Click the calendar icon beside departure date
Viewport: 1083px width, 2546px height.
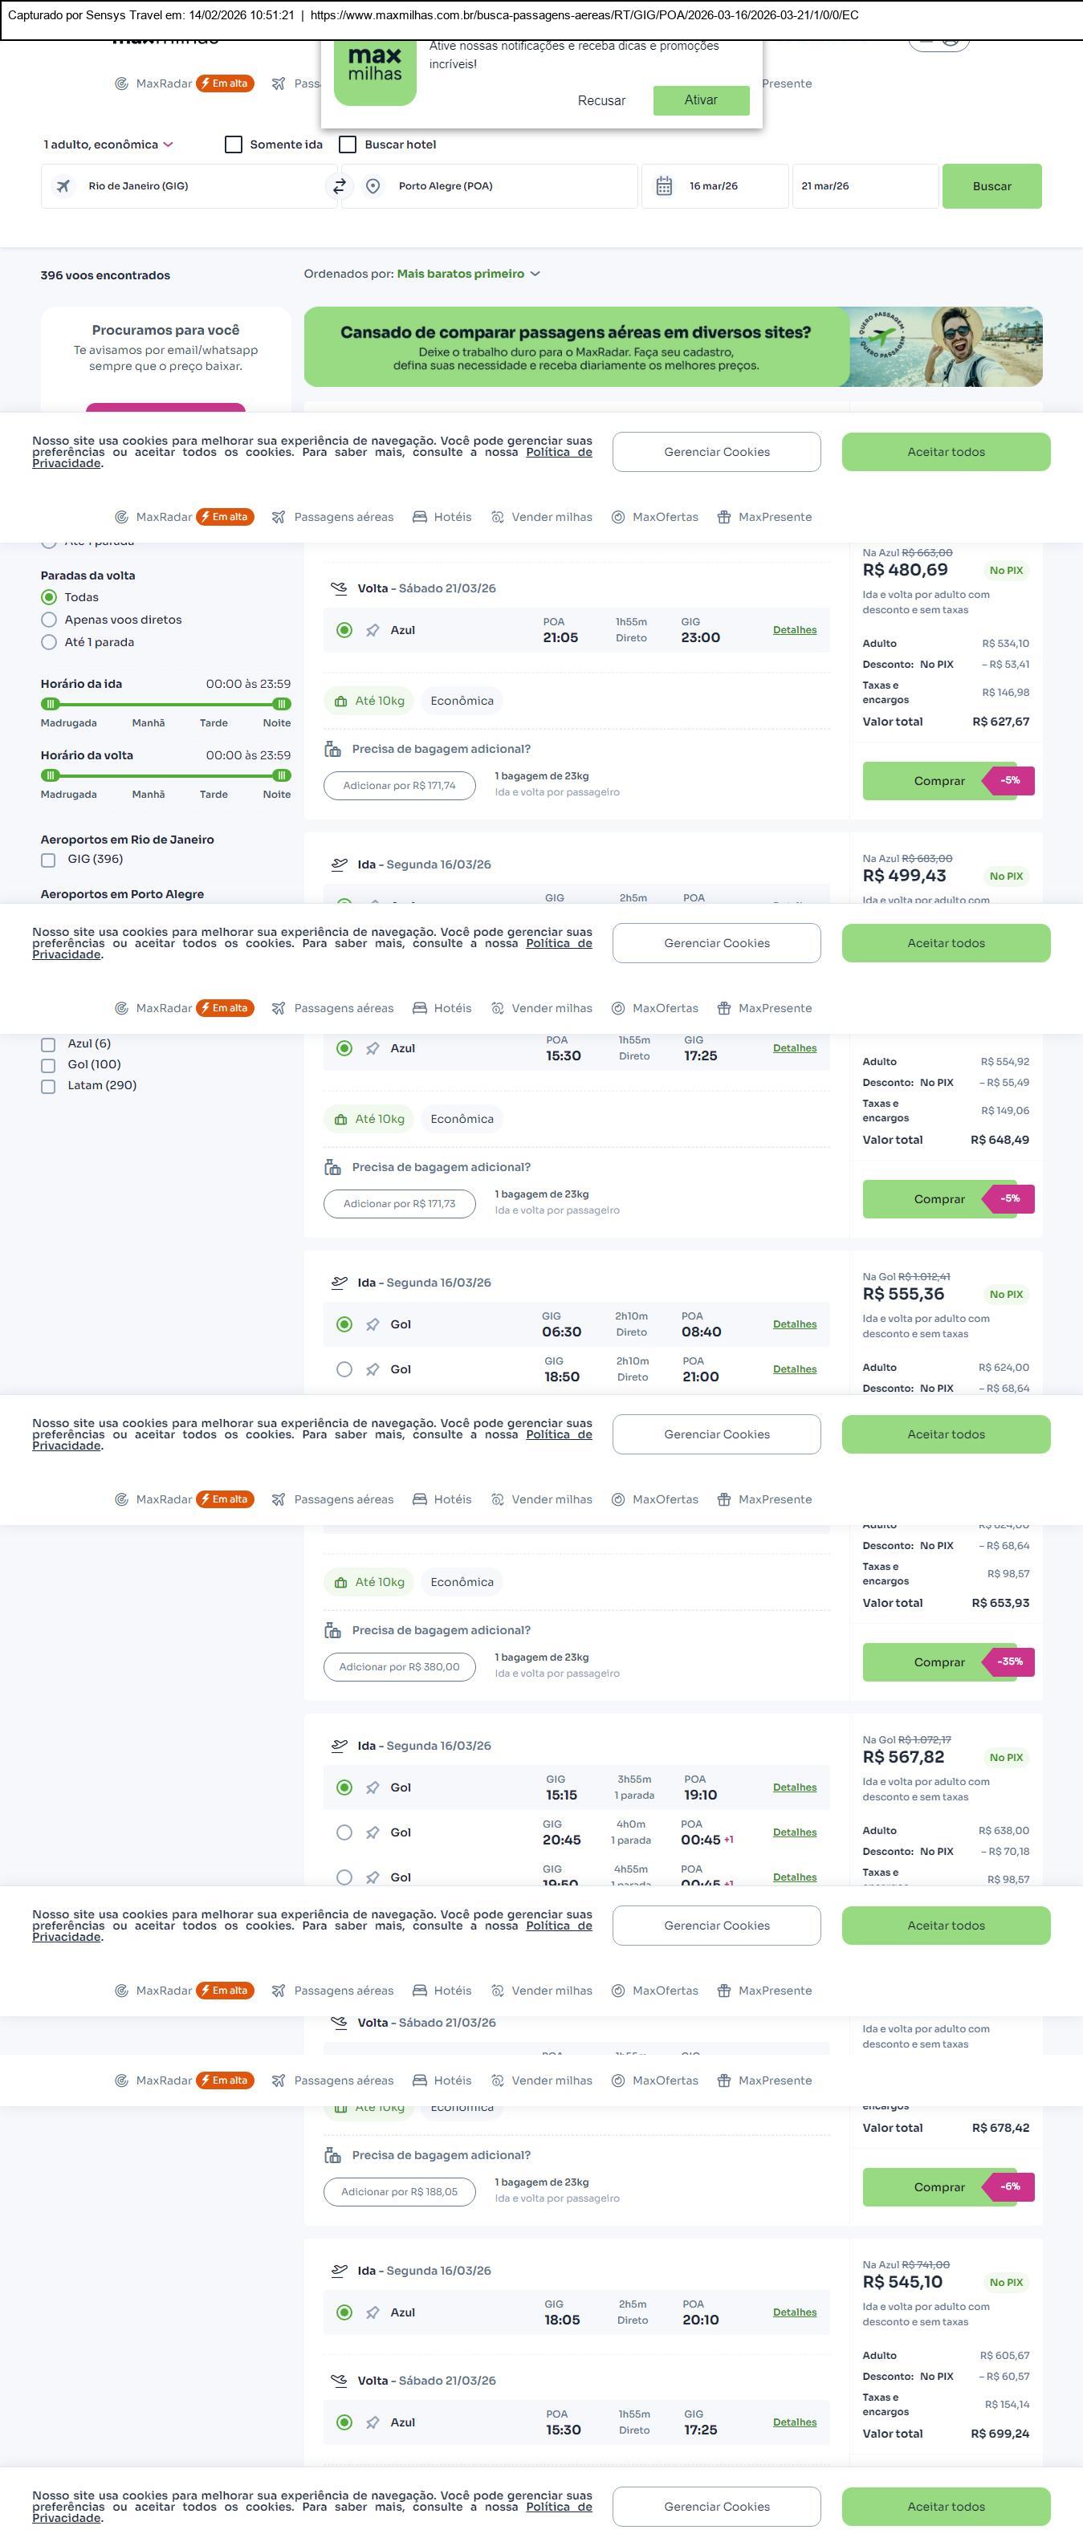click(x=664, y=185)
